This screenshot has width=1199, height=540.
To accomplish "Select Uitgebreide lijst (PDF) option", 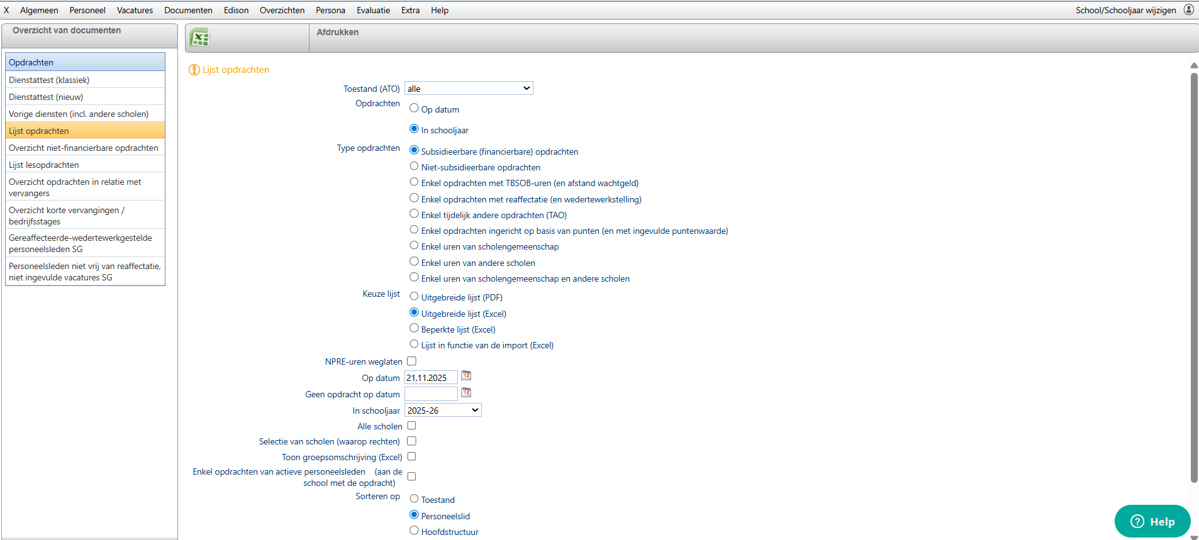I will coord(414,297).
